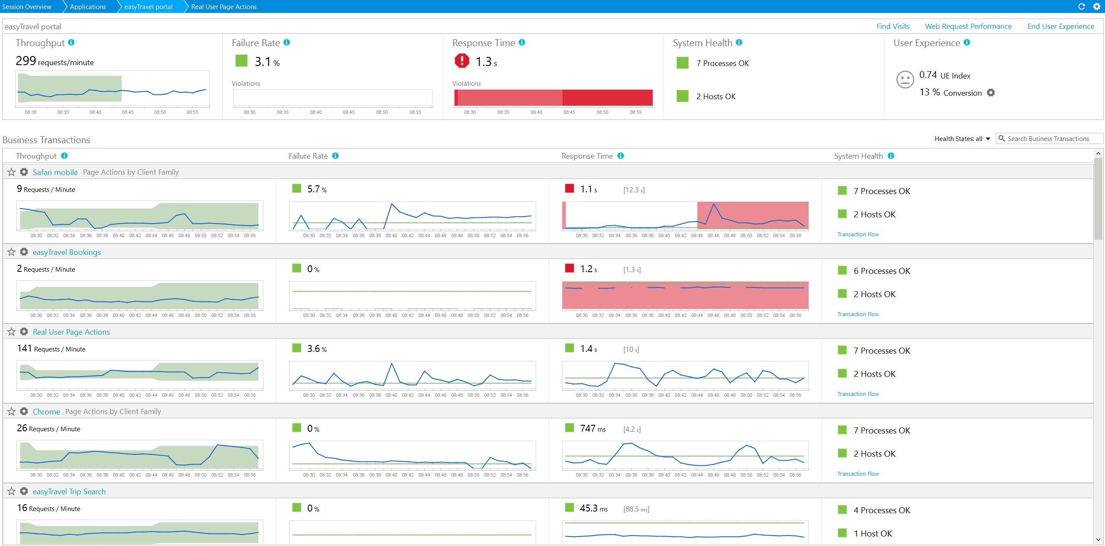Click Business Transactions System Health column info icon
1105x546 pixels.
tap(891, 156)
